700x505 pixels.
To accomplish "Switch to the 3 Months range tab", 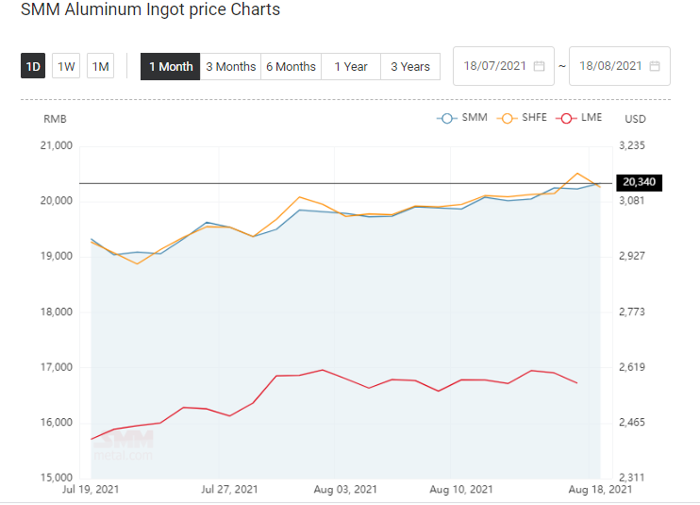I will click(230, 66).
